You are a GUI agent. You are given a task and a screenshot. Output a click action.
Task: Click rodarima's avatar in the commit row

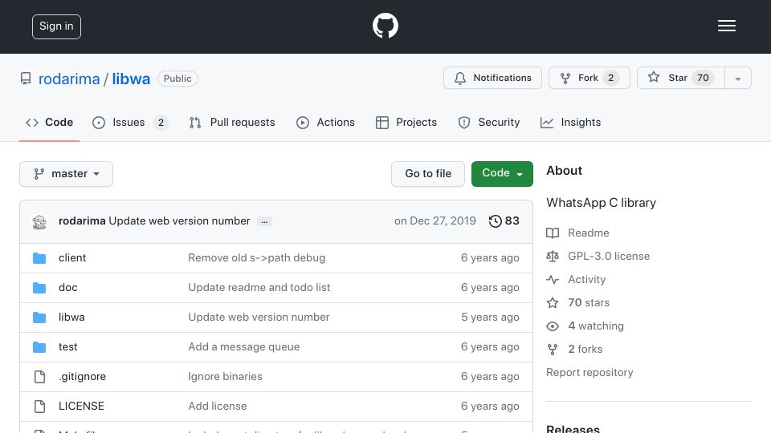tap(39, 222)
